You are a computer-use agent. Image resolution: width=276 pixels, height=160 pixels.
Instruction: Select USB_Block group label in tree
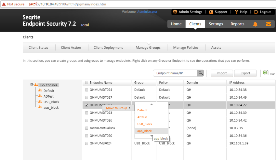[x=51, y=102]
